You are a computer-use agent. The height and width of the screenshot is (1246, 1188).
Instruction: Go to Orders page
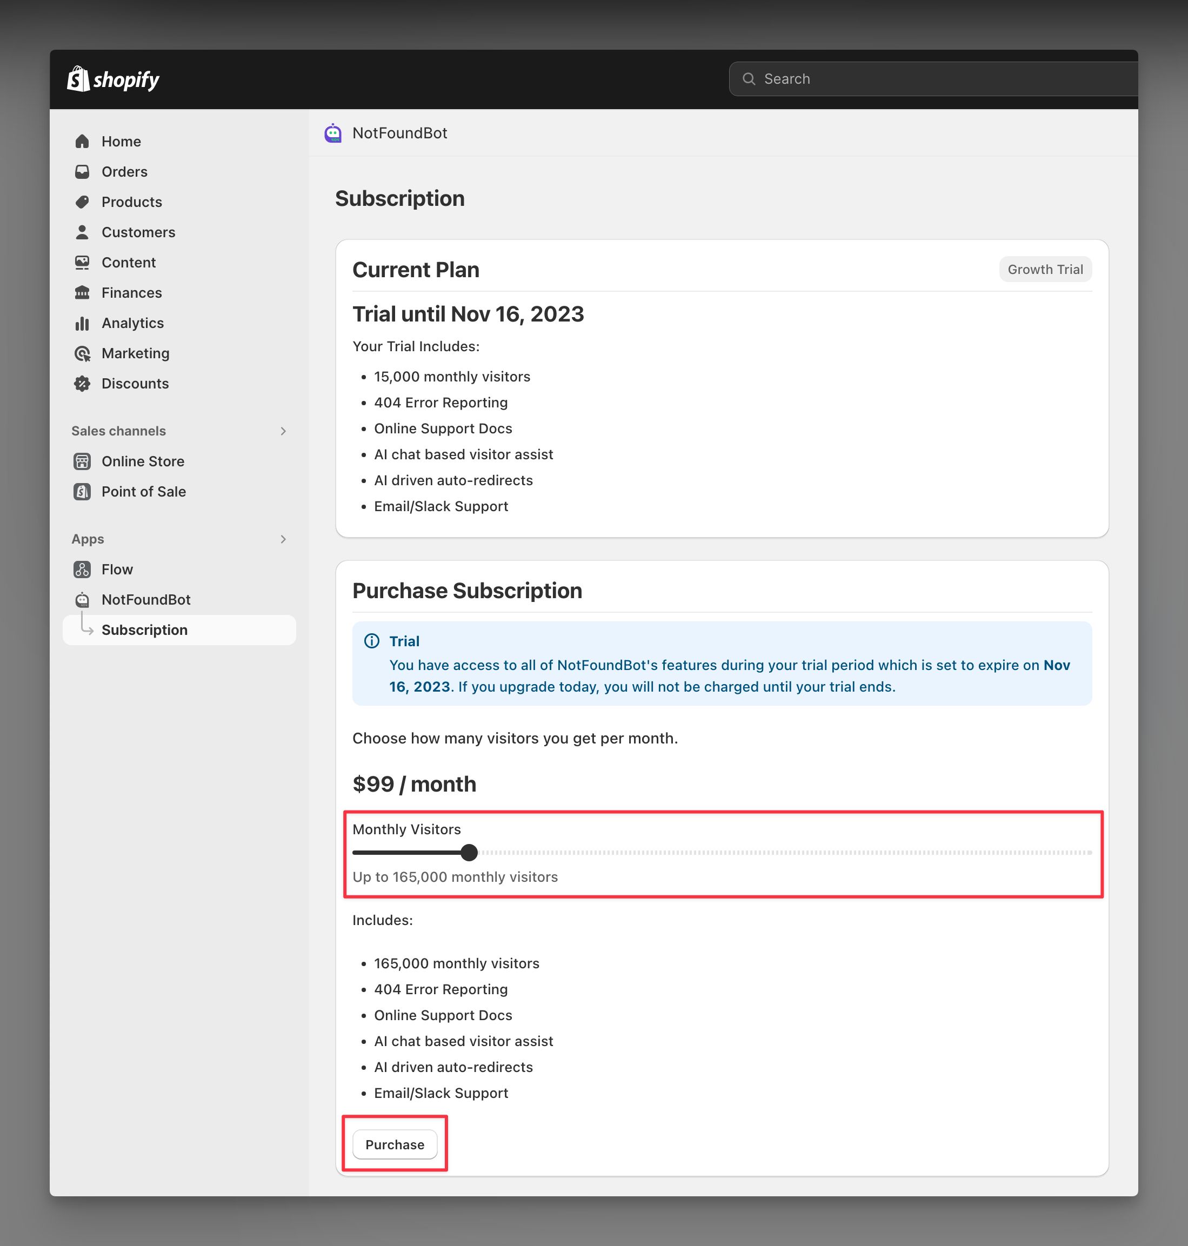click(179, 172)
